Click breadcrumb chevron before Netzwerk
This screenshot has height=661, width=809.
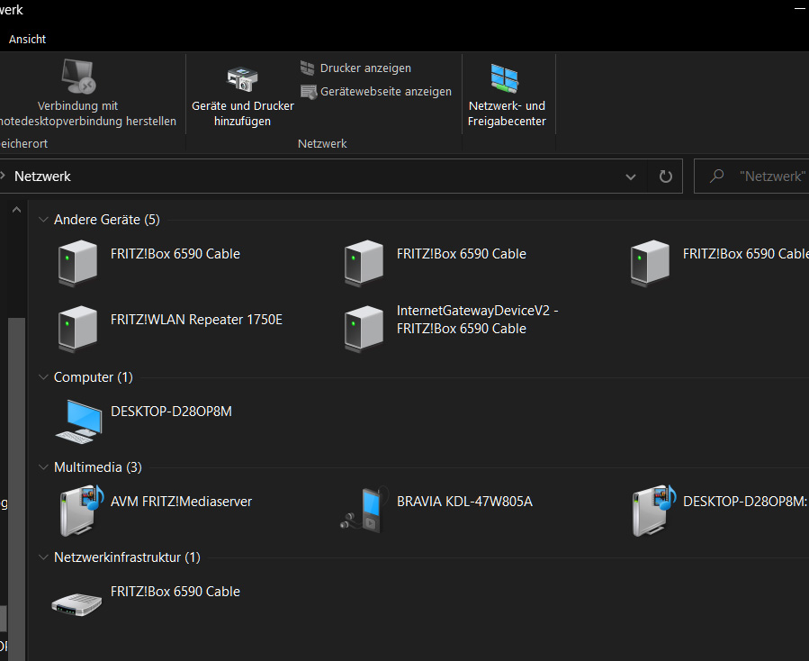(x=3, y=176)
